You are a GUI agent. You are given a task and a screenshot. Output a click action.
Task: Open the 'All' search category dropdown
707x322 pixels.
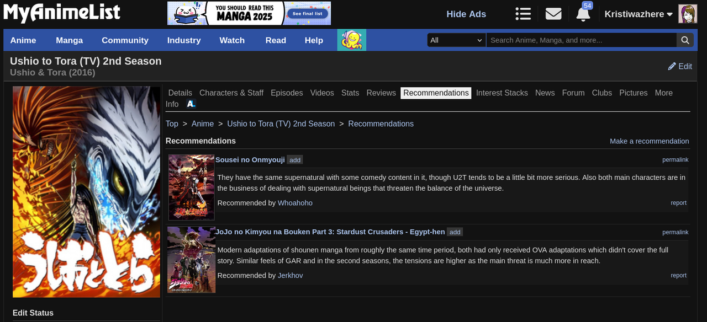coord(456,40)
